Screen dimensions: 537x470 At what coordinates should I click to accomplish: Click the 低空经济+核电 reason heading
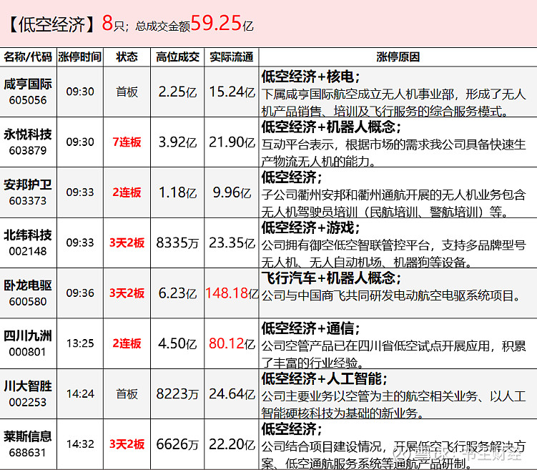(x=310, y=77)
